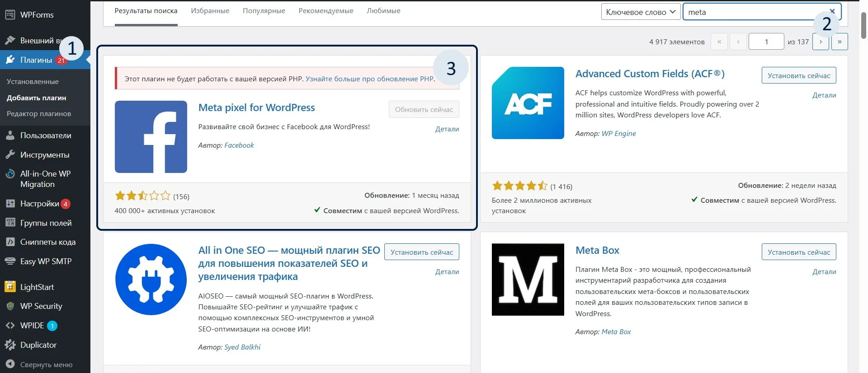Click the WPIDE code brackets icon
This screenshot has height=373, width=868.
point(10,325)
